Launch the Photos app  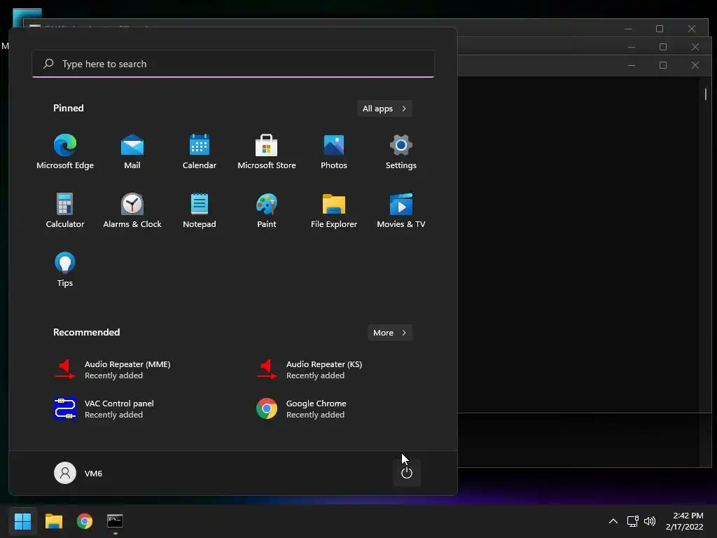[334, 152]
